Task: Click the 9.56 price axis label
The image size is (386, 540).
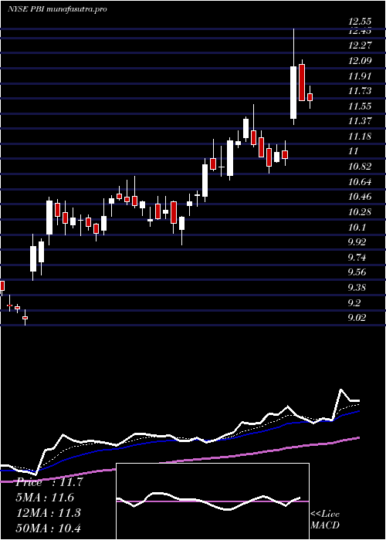Action: (x=358, y=272)
